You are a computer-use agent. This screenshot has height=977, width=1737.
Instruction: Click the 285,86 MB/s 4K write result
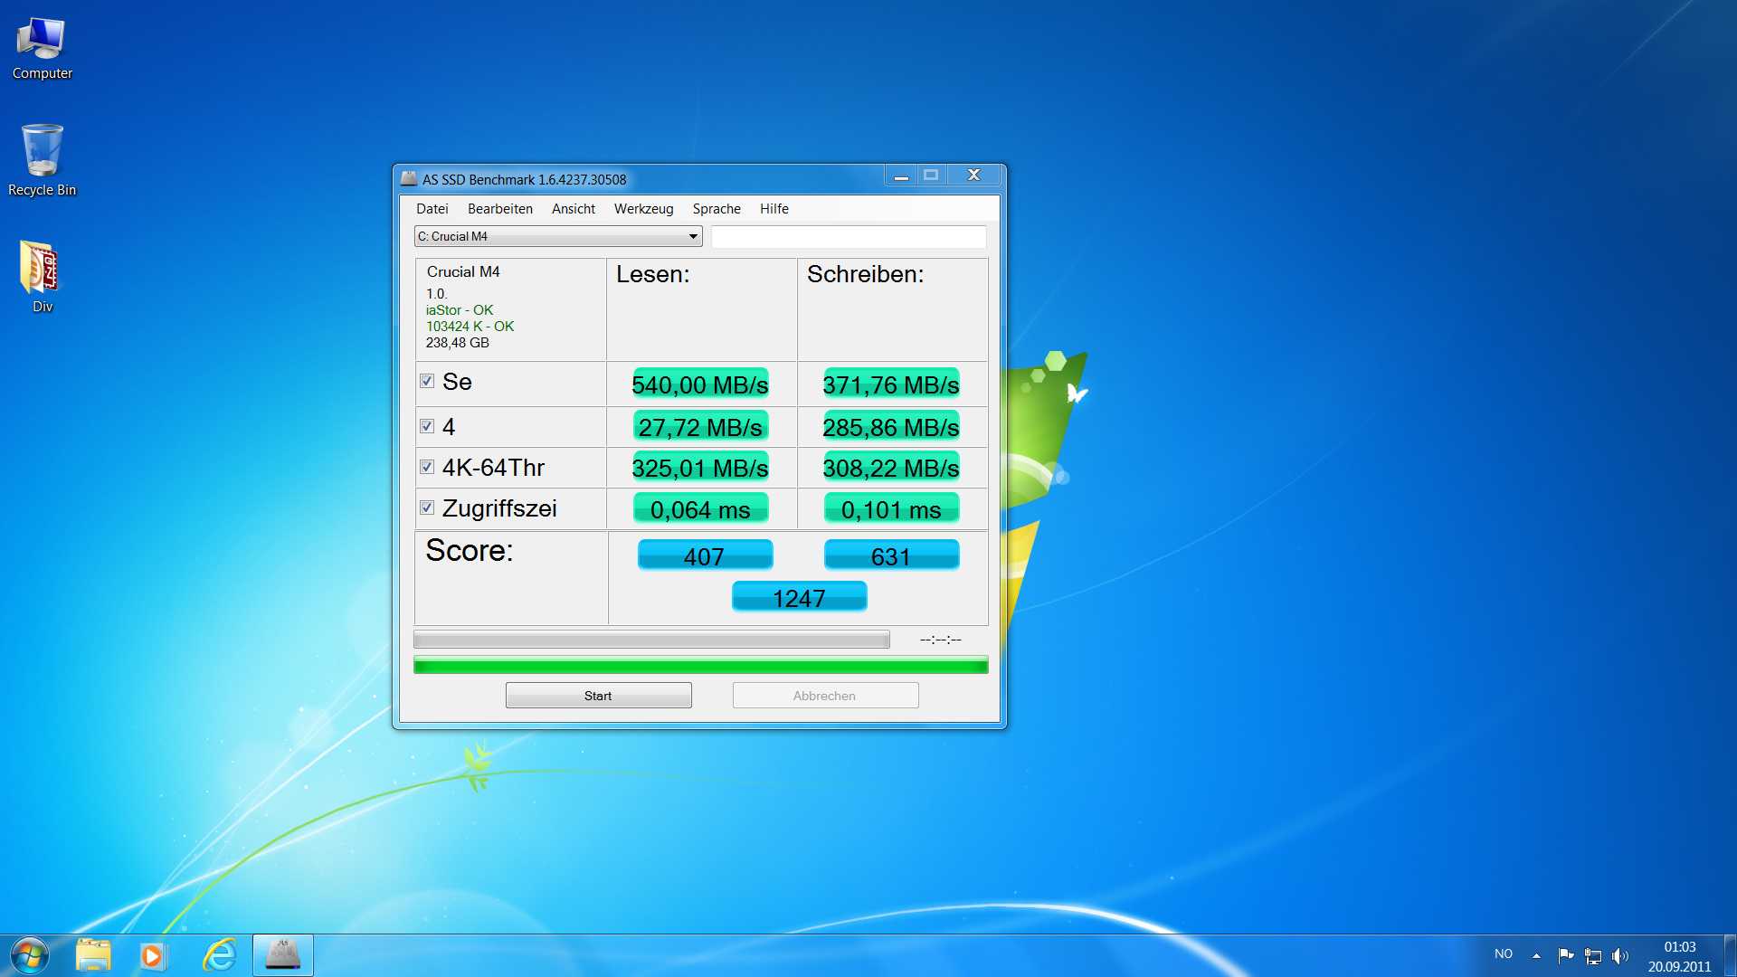[891, 427]
